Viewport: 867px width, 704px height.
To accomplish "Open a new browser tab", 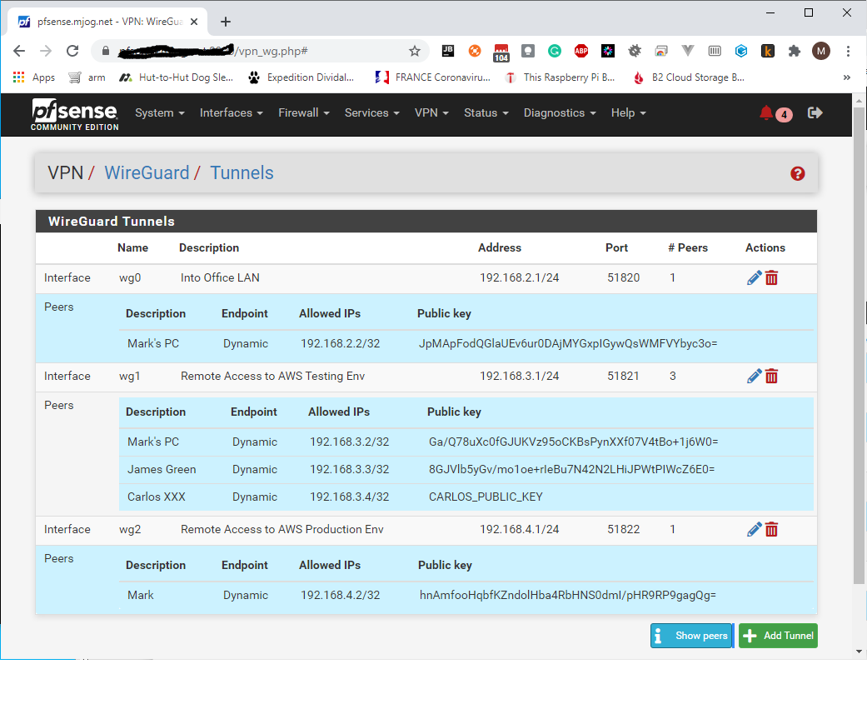I will [226, 22].
